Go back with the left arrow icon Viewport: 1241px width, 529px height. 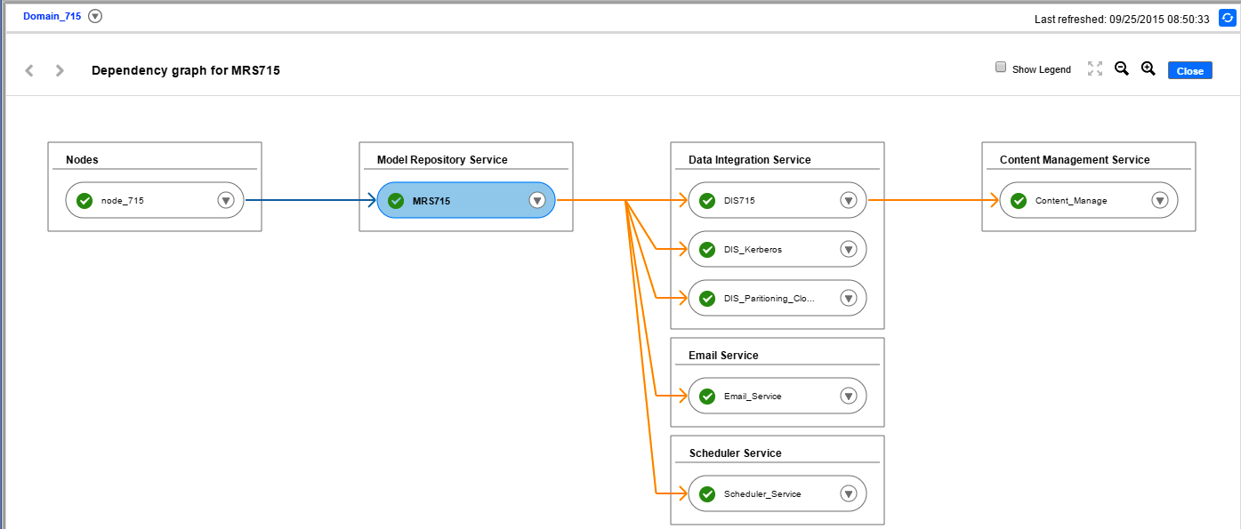tap(29, 70)
